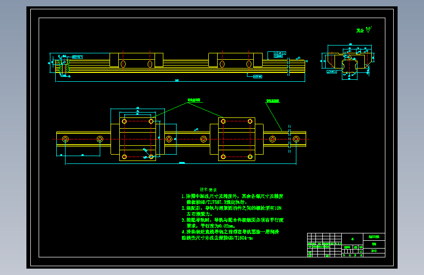Click the leftmost rail mounting hole in plan view
424x275 pixels.
65,139
